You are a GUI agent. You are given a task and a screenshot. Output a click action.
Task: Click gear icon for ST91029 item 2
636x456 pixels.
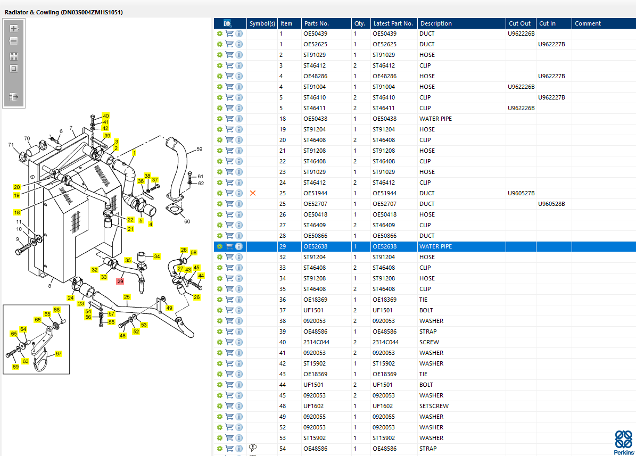click(x=219, y=55)
